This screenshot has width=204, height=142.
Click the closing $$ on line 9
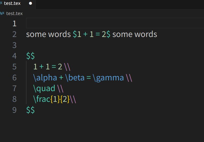pyautogui.click(x=30, y=110)
